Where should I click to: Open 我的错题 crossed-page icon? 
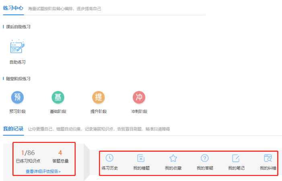click(x=141, y=158)
